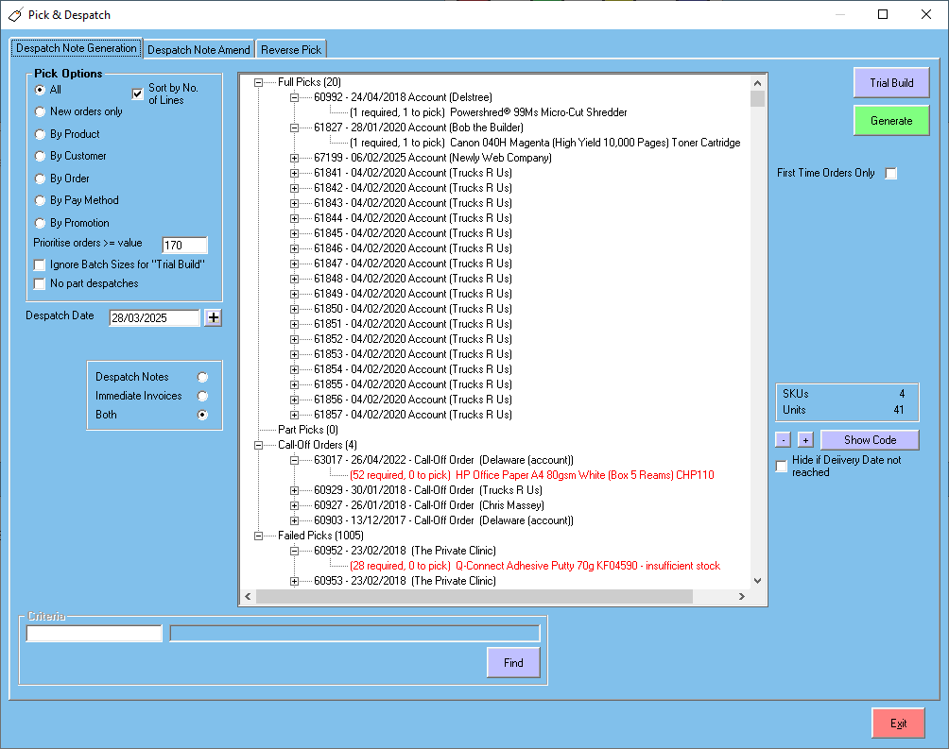
Task: Enable No part despatches
Action: [x=39, y=283]
